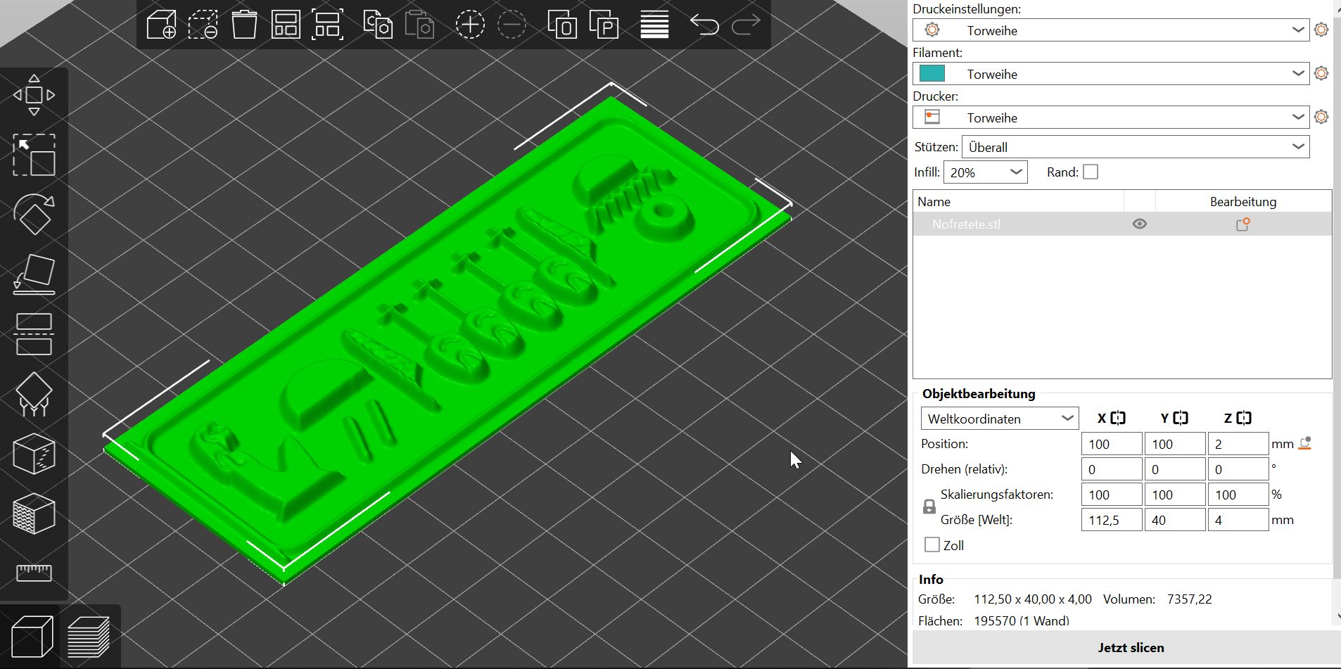The height and width of the screenshot is (669, 1341).
Task: Copy the selected object using toolbar
Action: coord(378,25)
